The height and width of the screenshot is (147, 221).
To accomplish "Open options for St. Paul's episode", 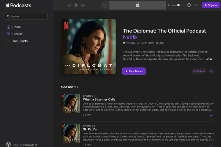I will click(x=212, y=145).
